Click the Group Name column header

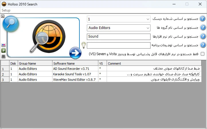tap(35, 63)
